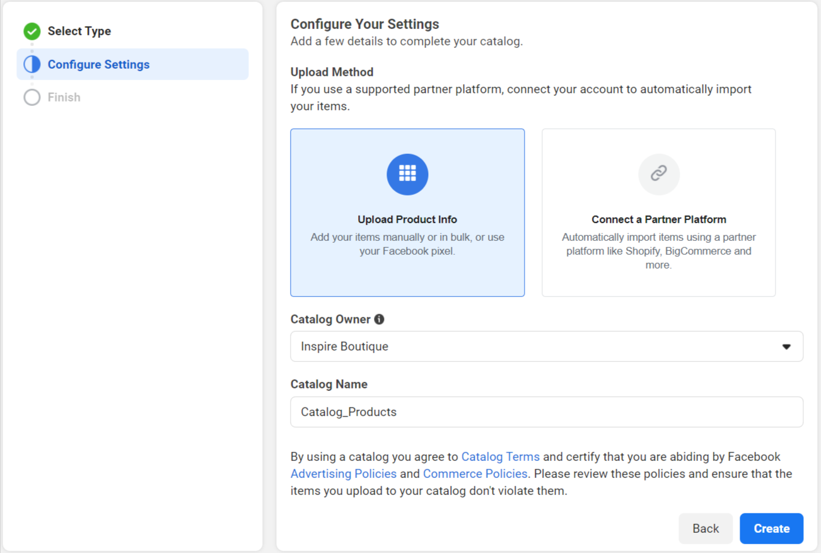Viewport: 821px width, 553px height.
Task: Go to the Configure Settings step
Action: (x=132, y=64)
